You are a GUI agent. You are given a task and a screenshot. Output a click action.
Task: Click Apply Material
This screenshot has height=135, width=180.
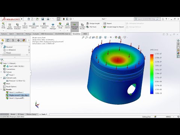tap(10, 26)
